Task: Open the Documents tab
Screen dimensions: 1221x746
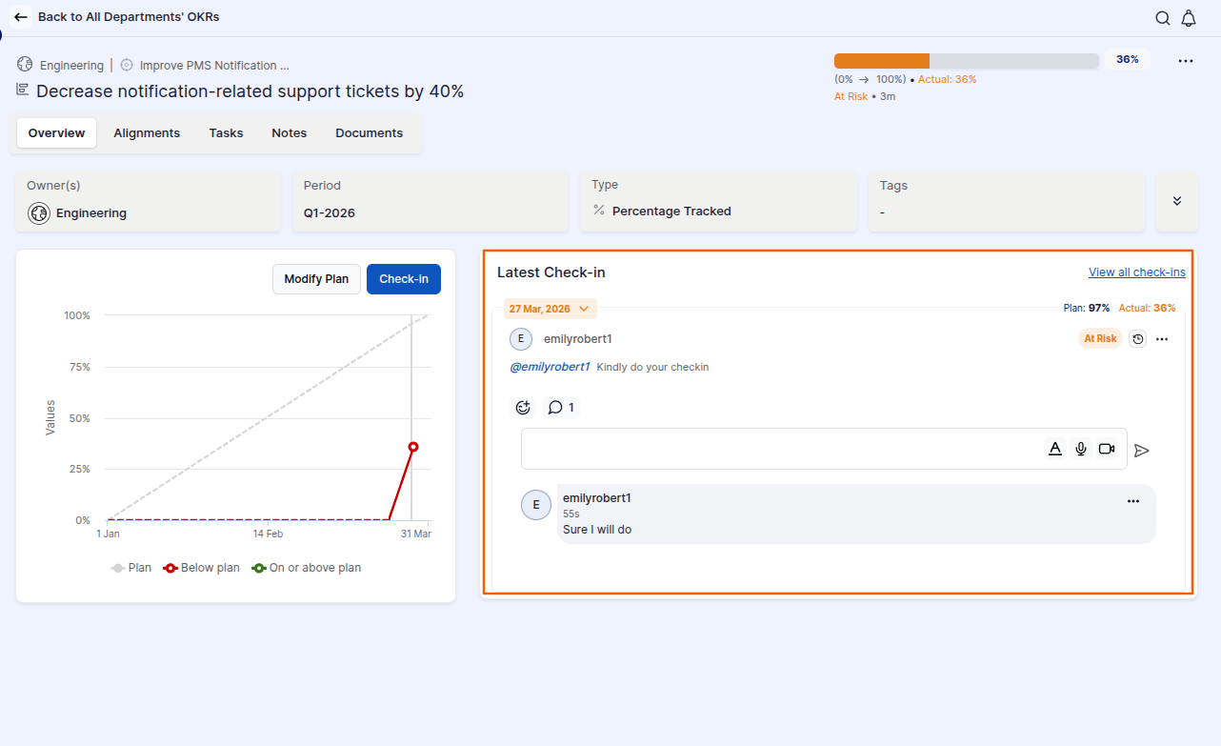Action: 370,133
